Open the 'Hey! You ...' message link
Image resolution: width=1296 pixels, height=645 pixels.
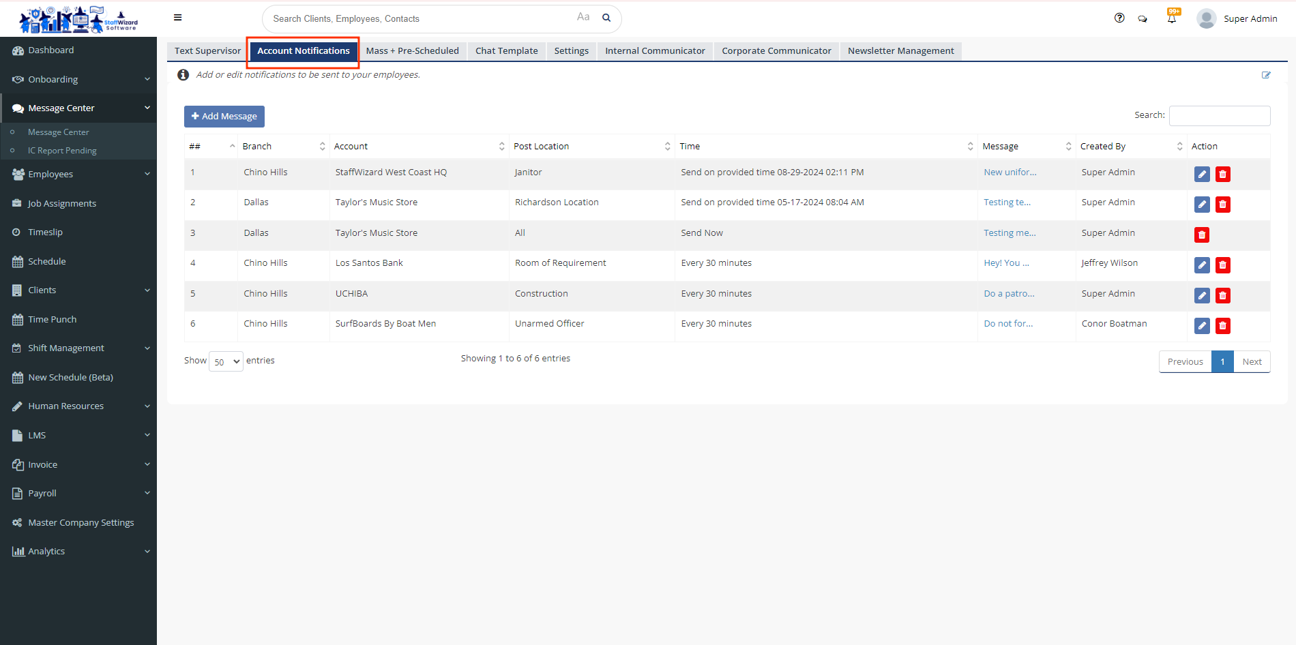coord(1006,263)
